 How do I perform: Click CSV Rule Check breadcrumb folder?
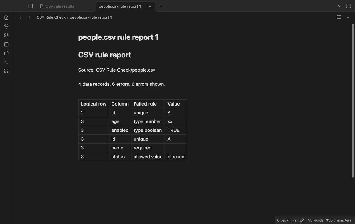point(51,17)
